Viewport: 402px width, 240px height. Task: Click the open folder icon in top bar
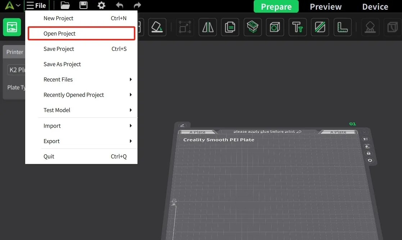tap(65, 5)
